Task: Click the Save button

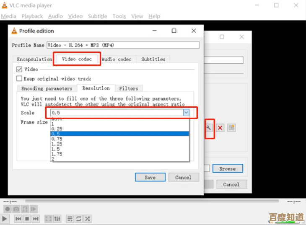Action: click(x=150, y=177)
